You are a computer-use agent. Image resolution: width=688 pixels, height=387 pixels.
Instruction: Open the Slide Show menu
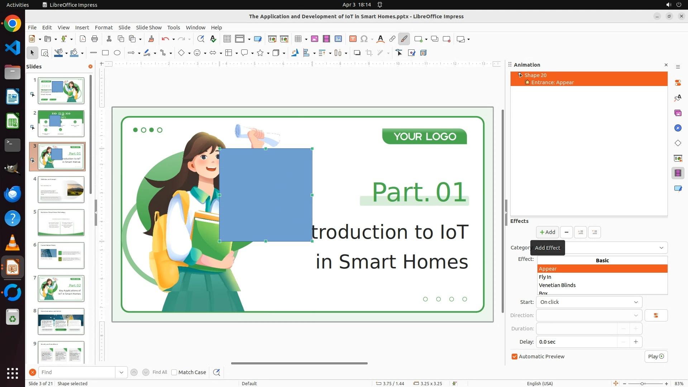pos(149,28)
